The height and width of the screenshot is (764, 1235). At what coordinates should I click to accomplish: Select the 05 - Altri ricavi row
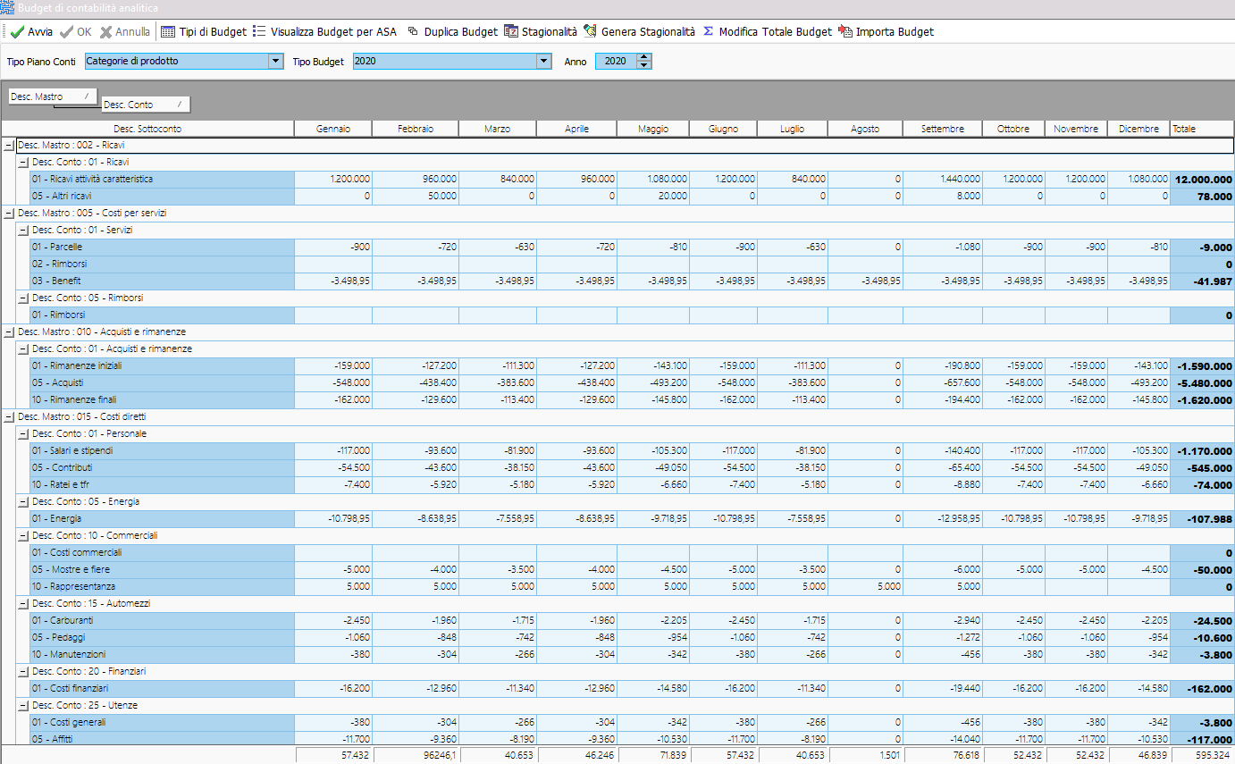(x=631, y=196)
